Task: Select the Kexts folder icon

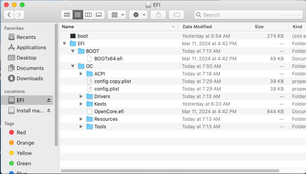Action: (x=89, y=104)
